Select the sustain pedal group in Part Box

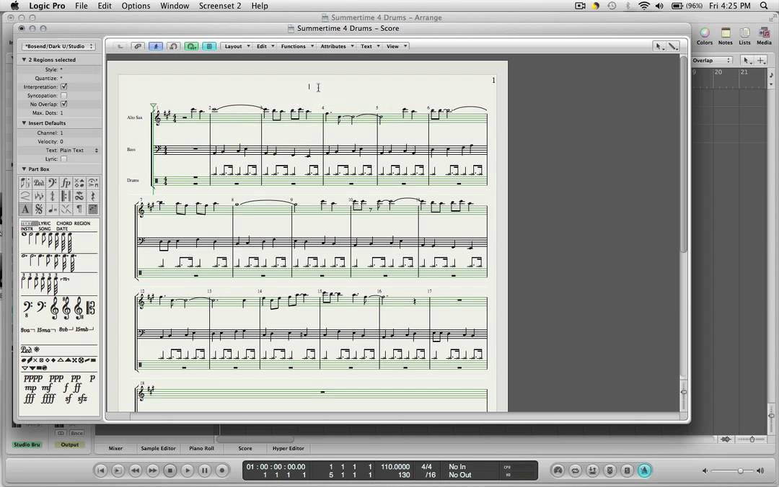pos(39,183)
